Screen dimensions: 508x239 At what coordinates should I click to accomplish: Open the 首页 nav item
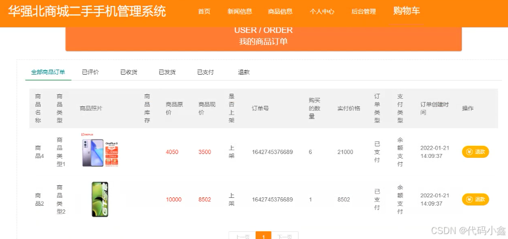pos(204,12)
